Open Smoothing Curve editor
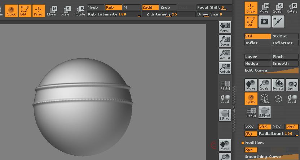 272,157
